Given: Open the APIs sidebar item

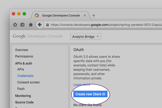Looking at the screenshot, I should (21, 69).
